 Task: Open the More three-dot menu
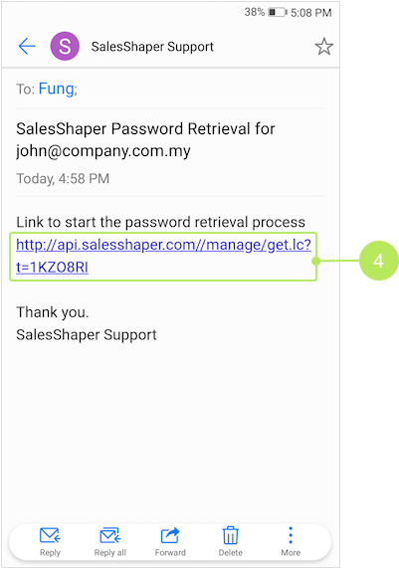point(291,535)
